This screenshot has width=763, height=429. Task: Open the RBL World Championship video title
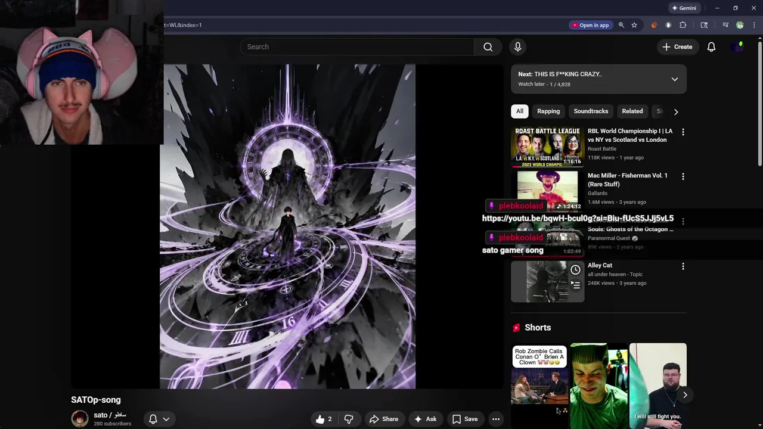630,135
